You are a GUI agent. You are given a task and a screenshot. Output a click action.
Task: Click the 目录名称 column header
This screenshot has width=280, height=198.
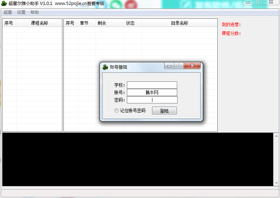click(x=179, y=23)
